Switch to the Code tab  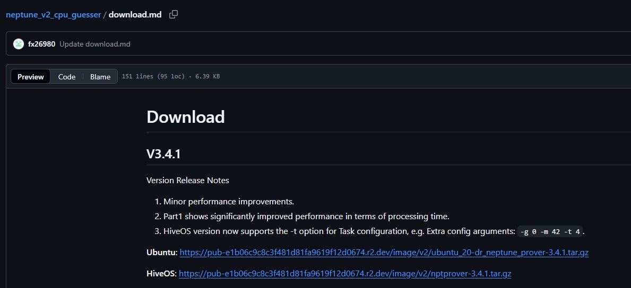[x=67, y=77]
